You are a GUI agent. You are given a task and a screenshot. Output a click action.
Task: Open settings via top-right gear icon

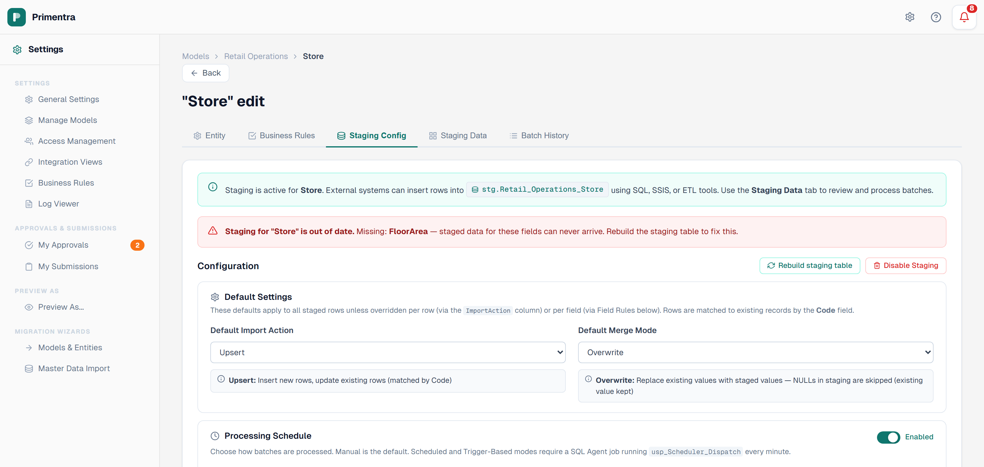910,17
